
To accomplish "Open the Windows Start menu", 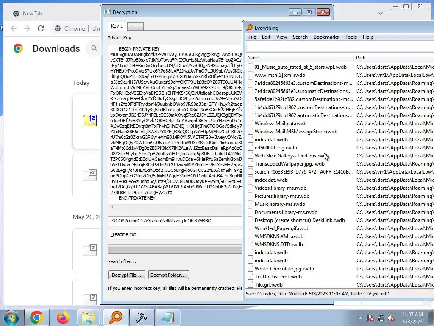I will click(11, 318).
